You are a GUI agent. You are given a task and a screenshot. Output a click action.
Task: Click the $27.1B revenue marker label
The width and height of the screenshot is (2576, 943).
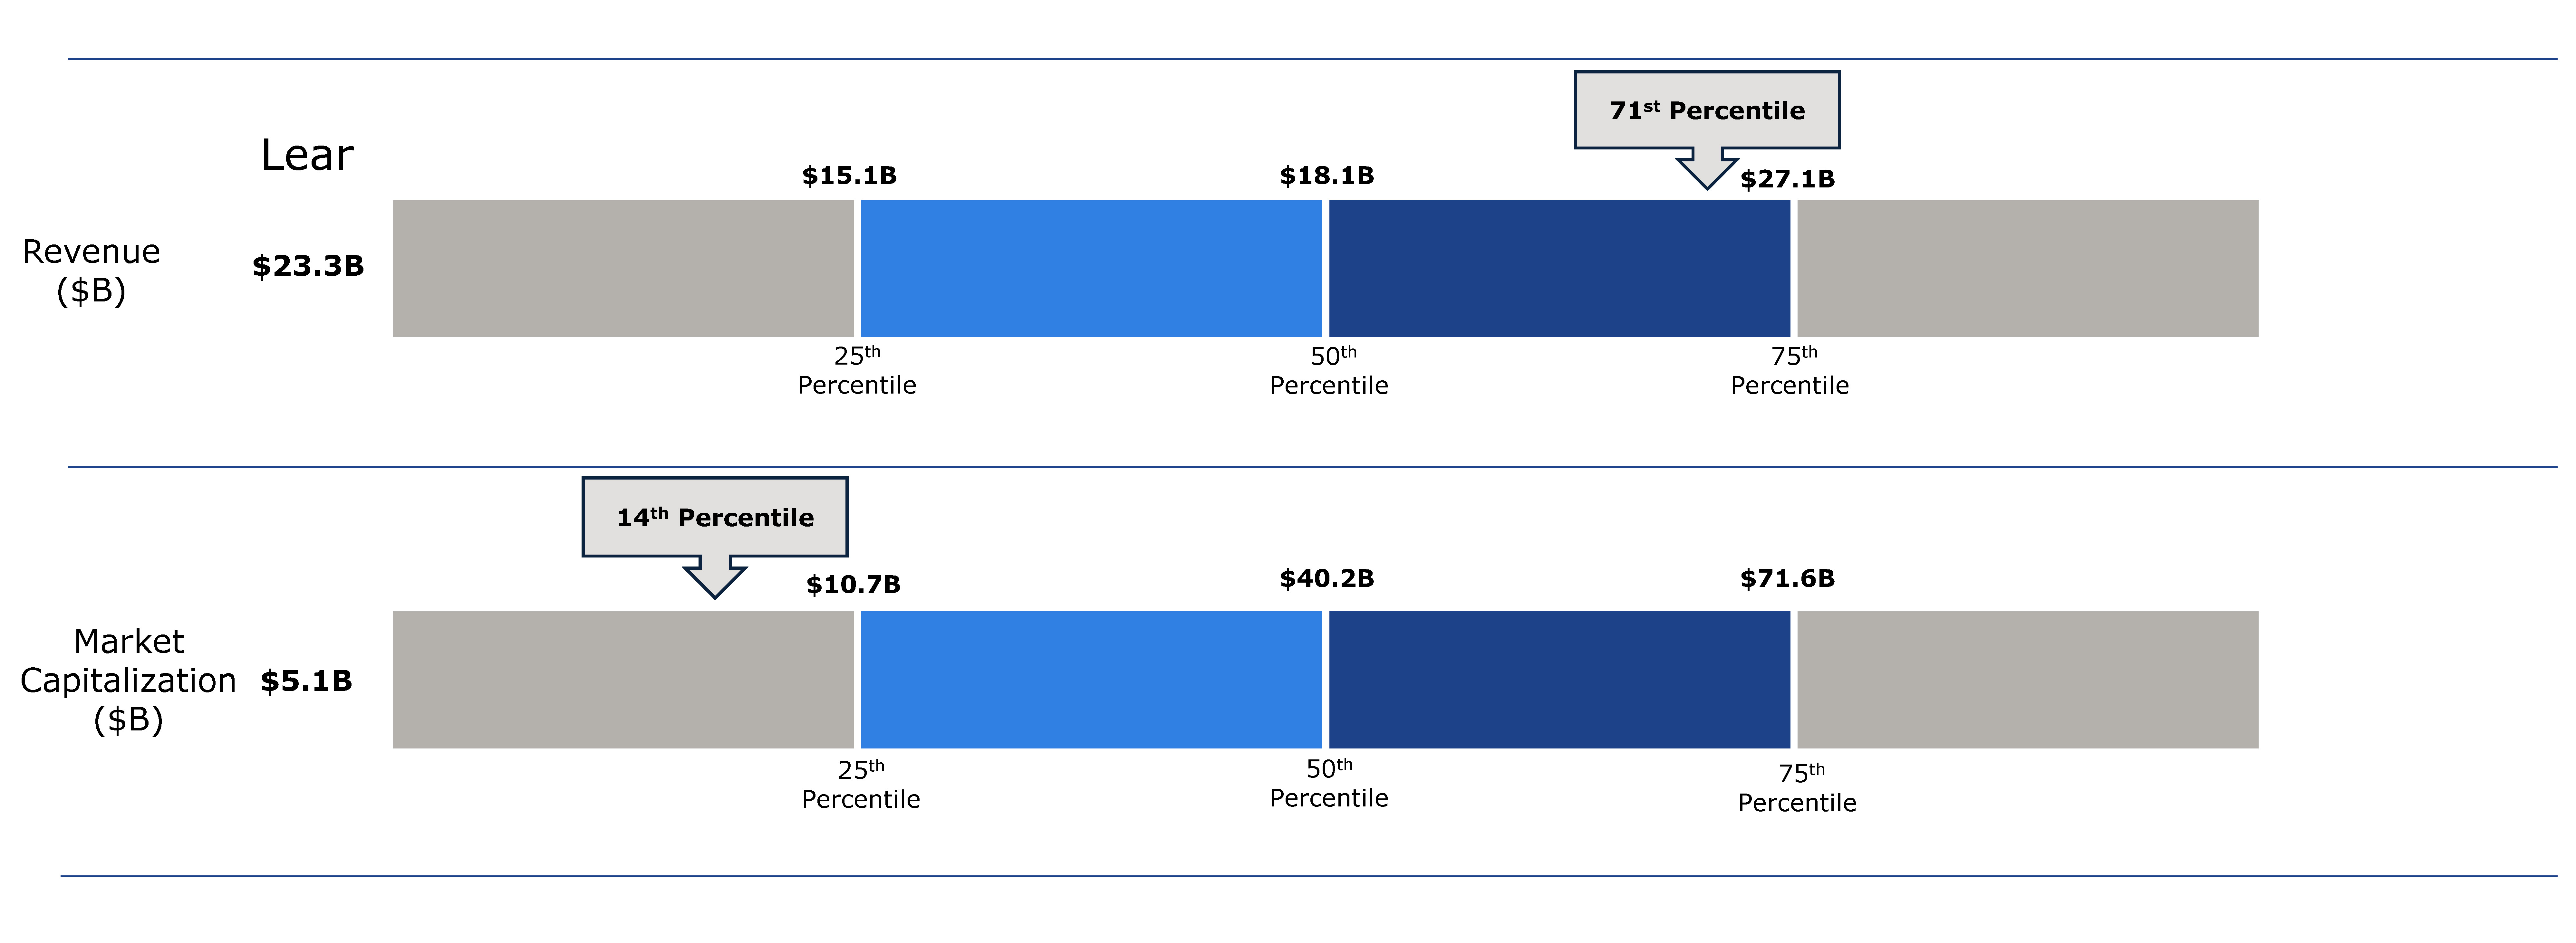[1787, 179]
